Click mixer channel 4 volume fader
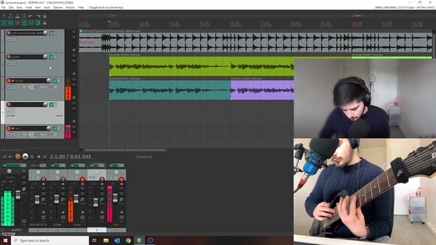The height and width of the screenshot is (245, 436). [95, 203]
